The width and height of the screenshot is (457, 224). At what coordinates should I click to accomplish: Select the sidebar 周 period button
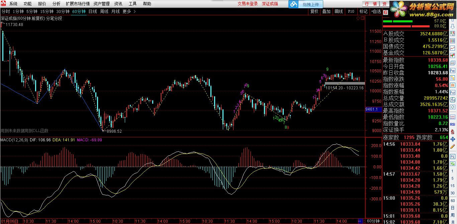coord(452,215)
